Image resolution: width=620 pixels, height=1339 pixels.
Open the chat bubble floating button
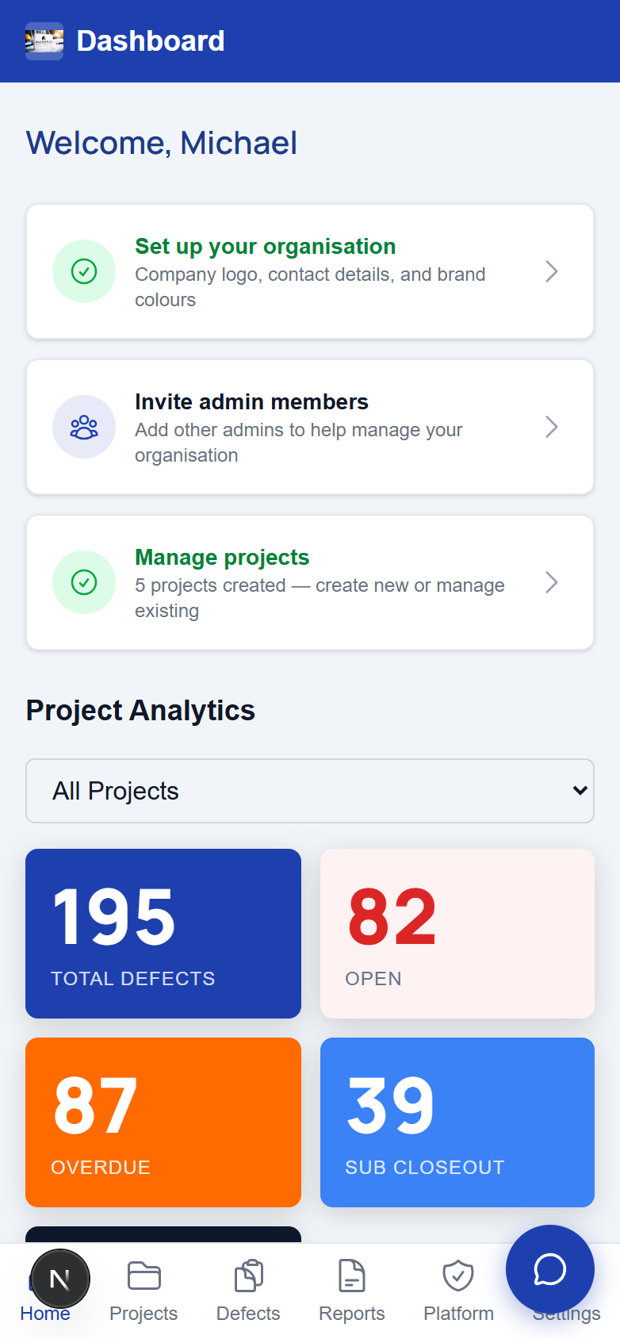click(x=550, y=1269)
